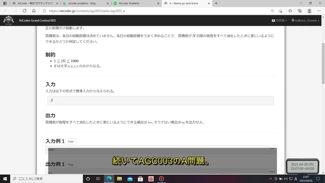
Task: Open Microsoft Edge from taskbar
Action: pyautogui.click(x=109, y=179)
